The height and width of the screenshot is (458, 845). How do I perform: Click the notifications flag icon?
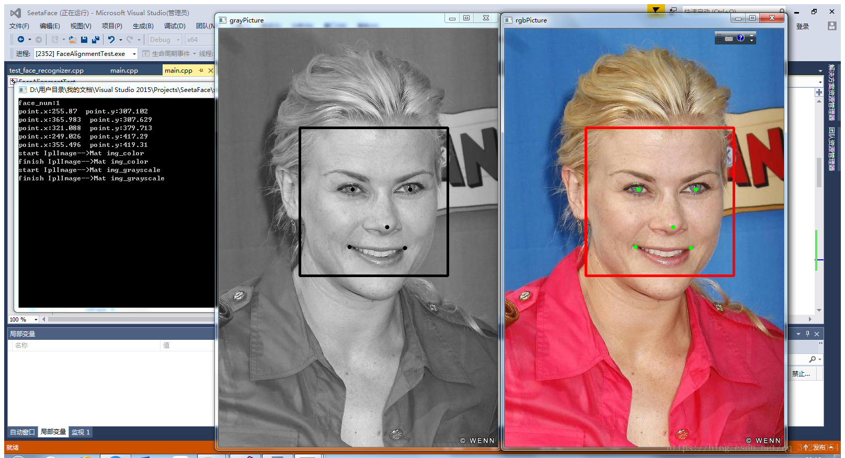656,9
